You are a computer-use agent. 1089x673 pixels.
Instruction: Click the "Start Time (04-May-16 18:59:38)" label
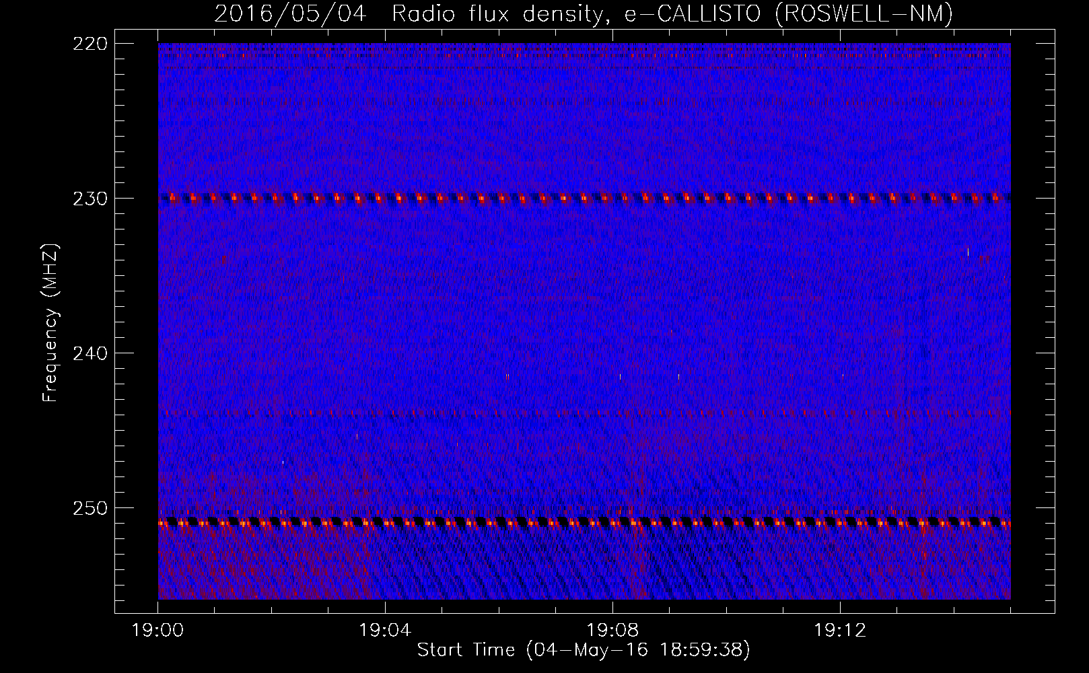584,650
